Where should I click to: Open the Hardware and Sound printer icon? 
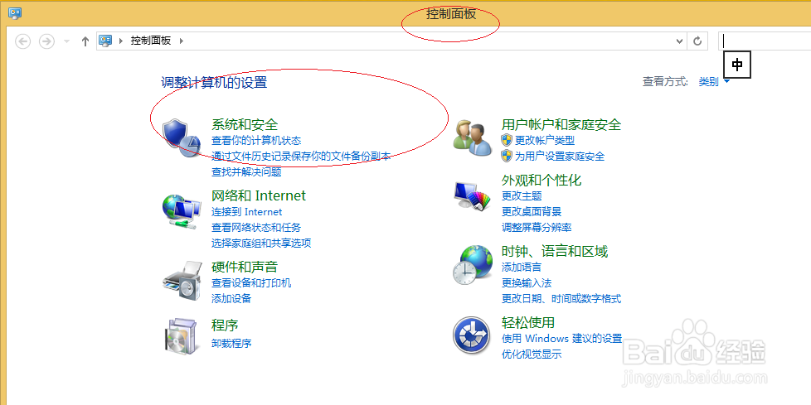pos(182,280)
